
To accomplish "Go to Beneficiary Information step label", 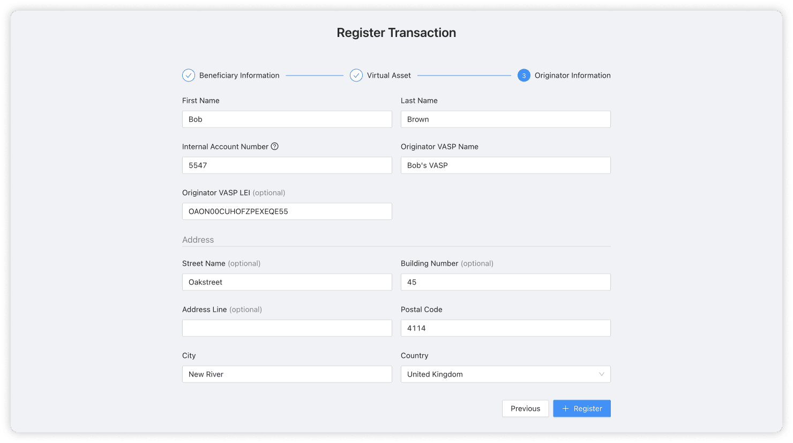I will tap(239, 76).
